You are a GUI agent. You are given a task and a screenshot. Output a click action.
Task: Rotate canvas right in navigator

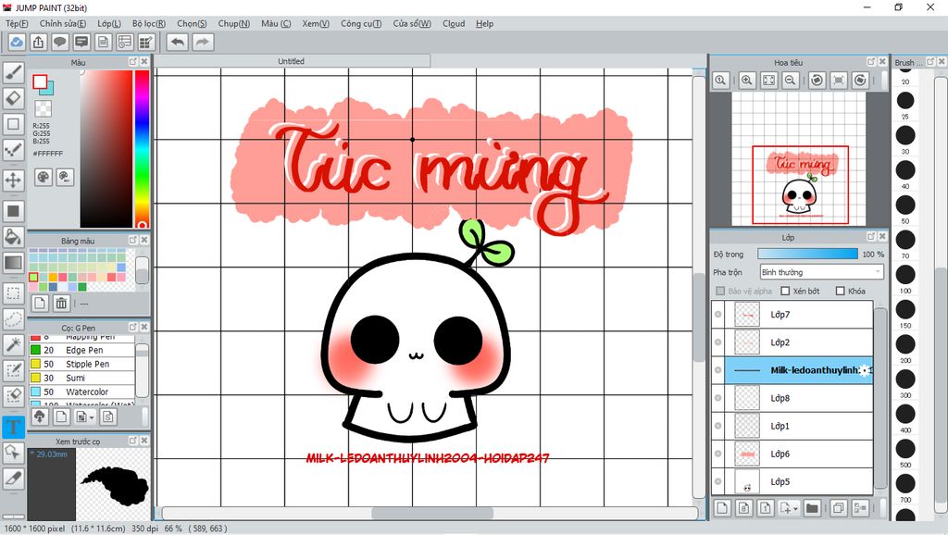click(860, 80)
